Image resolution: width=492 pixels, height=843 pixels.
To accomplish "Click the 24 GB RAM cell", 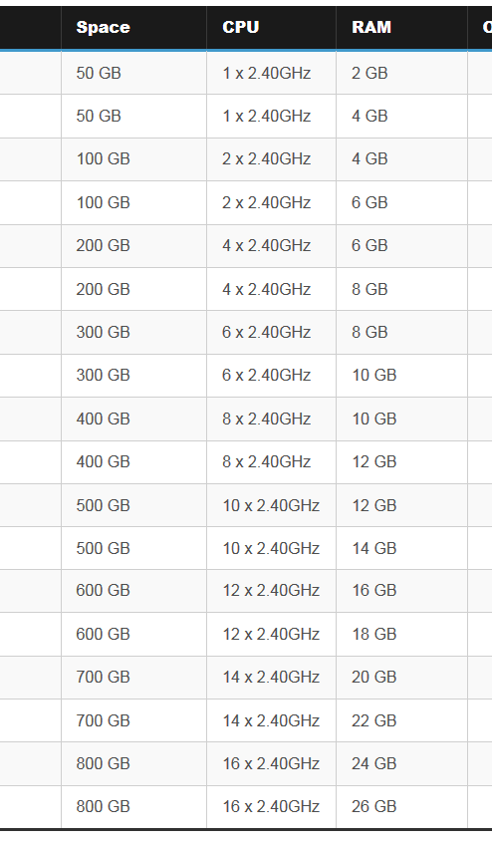I will click(401, 764).
